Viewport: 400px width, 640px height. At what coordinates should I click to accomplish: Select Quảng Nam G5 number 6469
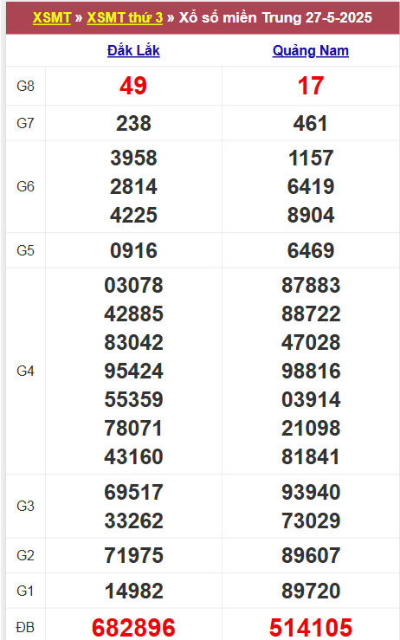[x=311, y=250]
